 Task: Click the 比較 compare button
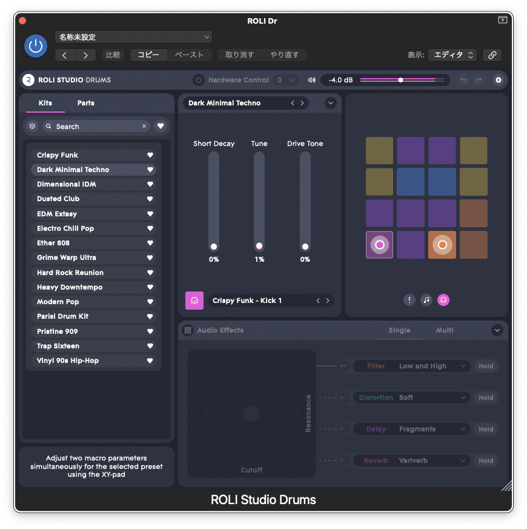coord(113,55)
